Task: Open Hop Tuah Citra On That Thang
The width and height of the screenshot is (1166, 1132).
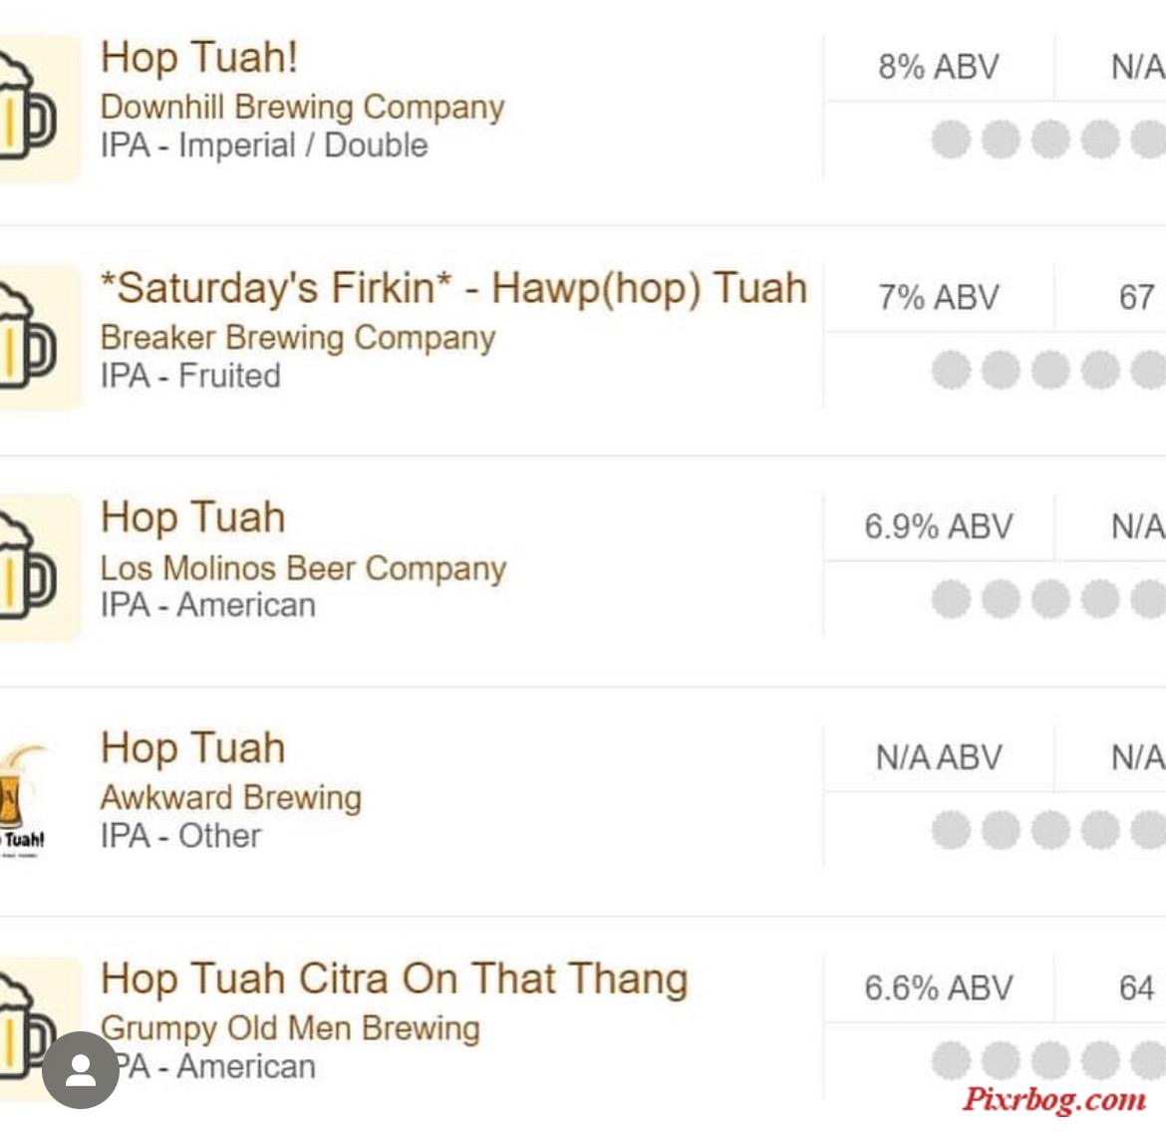Action: pos(394,979)
